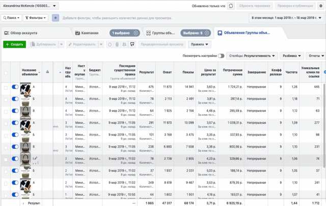The height and width of the screenshot is (206, 326).
Task: Turn off the ad with 475 results
Action: (x=14, y=87)
